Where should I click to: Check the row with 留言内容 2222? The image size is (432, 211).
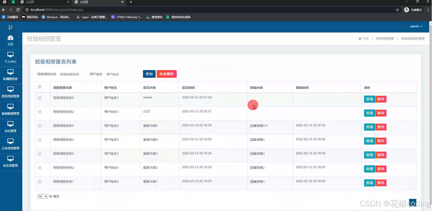click(x=40, y=112)
